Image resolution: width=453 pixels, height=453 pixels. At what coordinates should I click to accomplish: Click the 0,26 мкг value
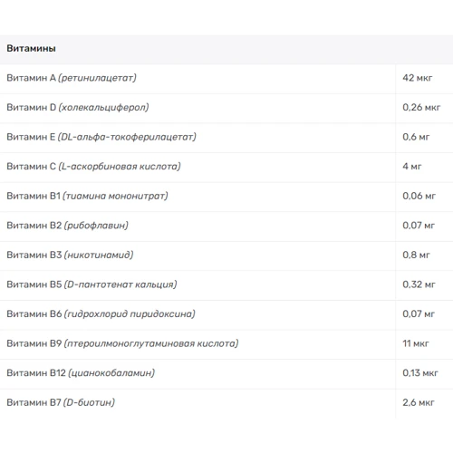click(x=421, y=108)
